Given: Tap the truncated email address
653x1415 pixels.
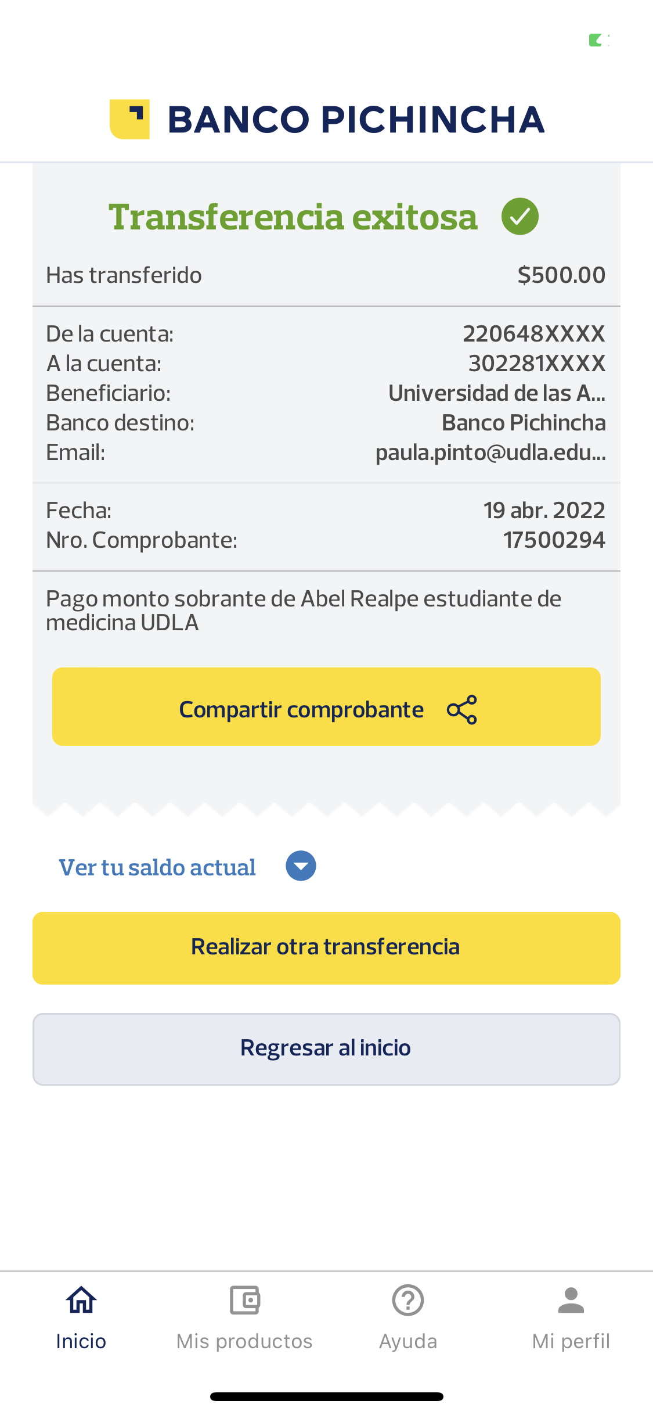Looking at the screenshot, I should click(490, 452).
